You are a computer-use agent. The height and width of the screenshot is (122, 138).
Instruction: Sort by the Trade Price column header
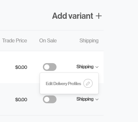15,41
